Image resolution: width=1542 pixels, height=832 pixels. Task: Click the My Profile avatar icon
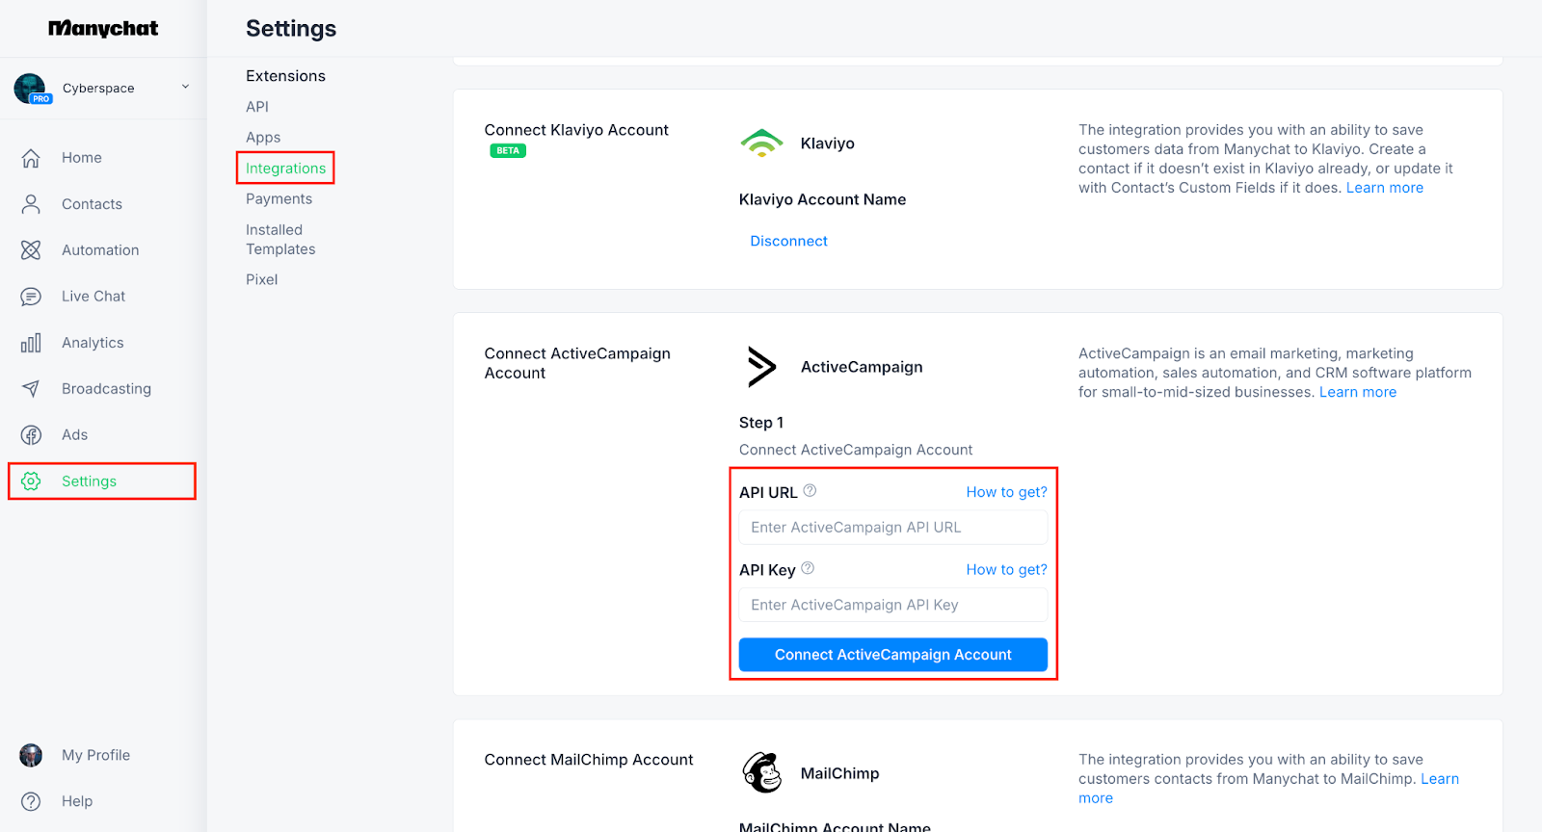pos(31,755)
